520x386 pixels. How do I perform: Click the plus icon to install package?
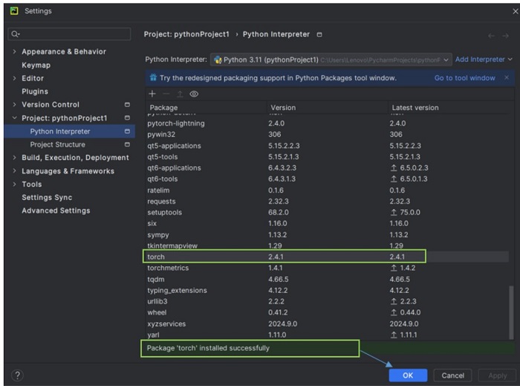152,94
